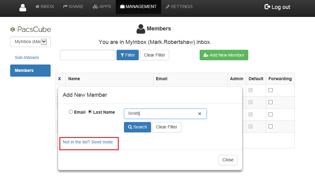Image resolution: width=315 pixels, height=196 pixels.
Task: Click the members filter text field
Action: click(x=88, y=55)
